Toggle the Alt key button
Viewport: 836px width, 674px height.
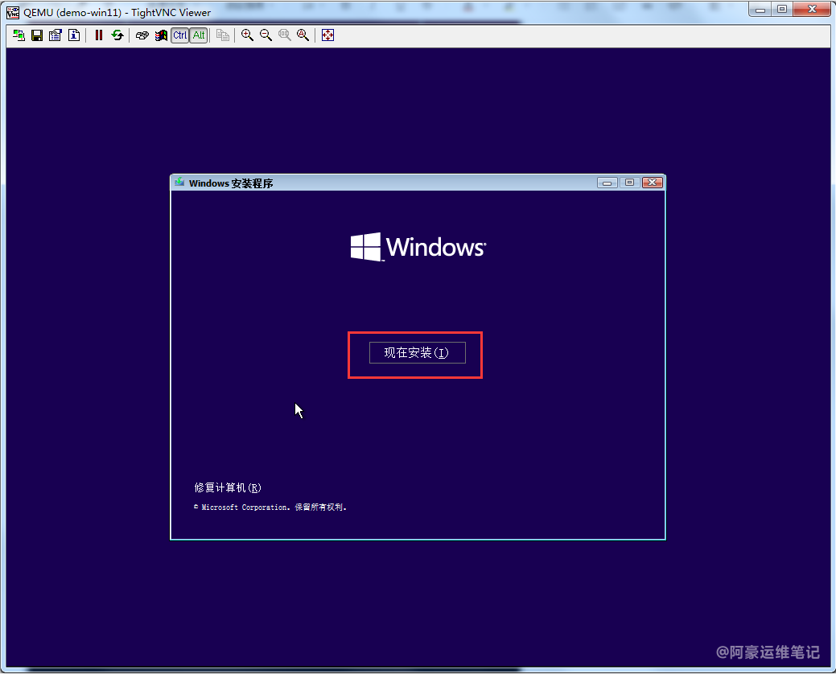pyautogui.click(x=199, y=35)
